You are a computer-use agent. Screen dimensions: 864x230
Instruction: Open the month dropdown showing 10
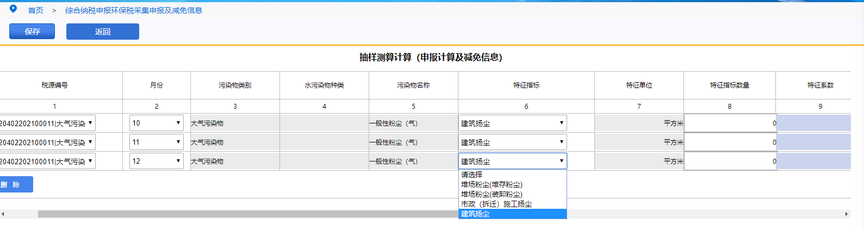coord(157,123)
